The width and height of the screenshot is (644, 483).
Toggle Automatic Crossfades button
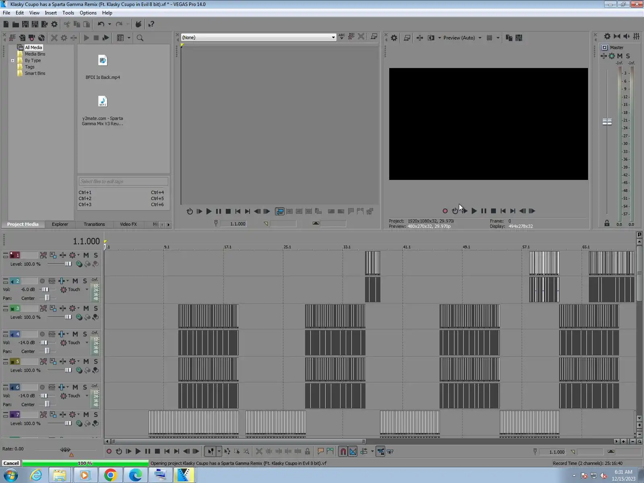tap(353, 452)
